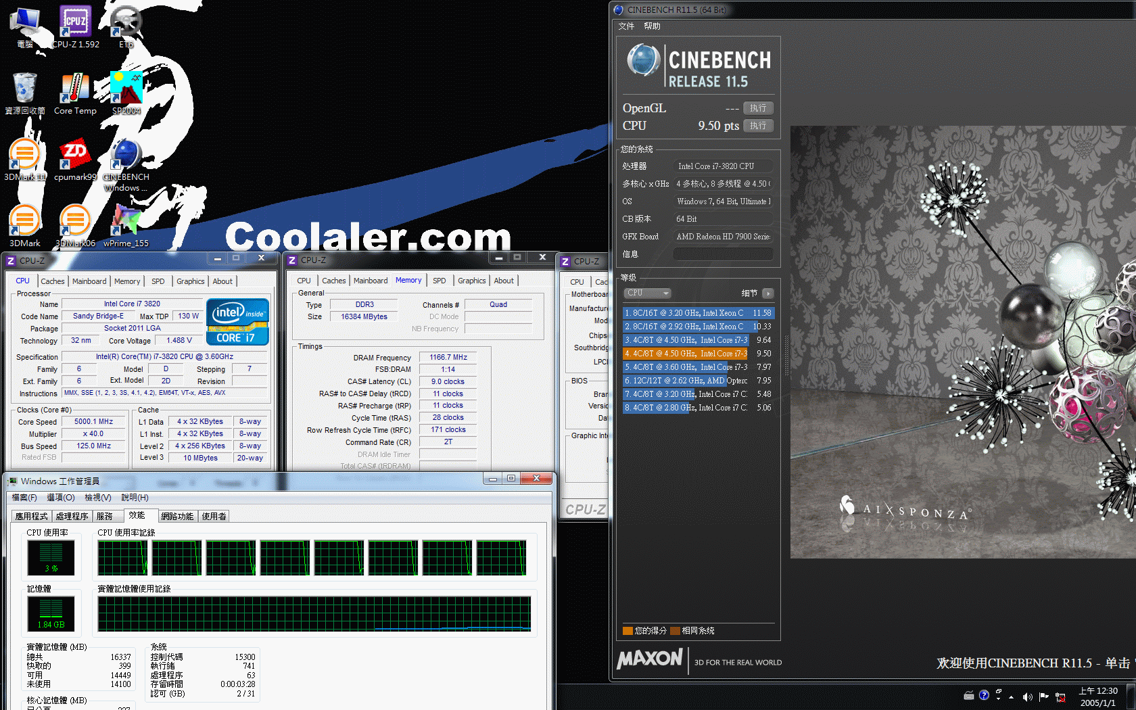
Task: Switch to Mainboard tab in first CPU-Z window
Action: [x=89, y=281]
